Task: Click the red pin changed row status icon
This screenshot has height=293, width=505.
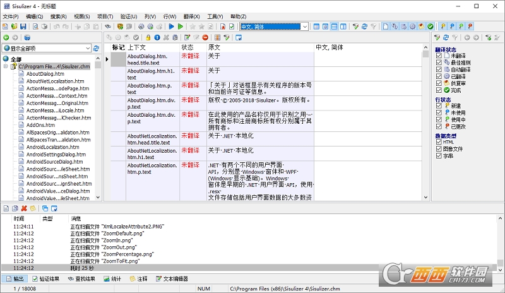Action: (470, 27)
